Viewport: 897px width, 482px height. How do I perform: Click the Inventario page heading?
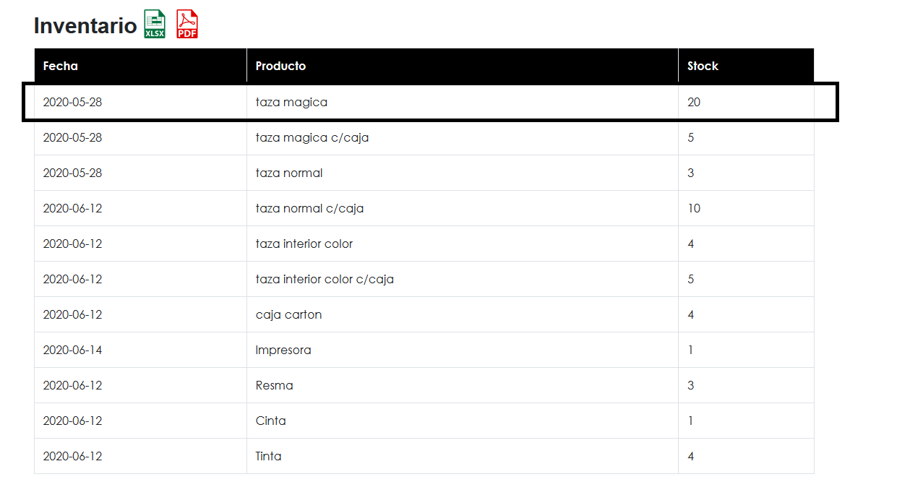pyautogui.click(x=85, y=25)
